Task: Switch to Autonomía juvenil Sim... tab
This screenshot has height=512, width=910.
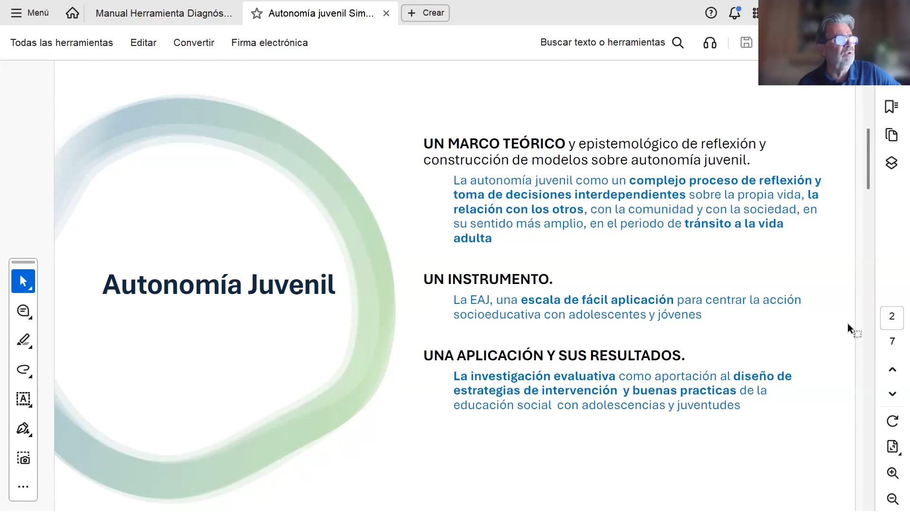Action: point(321,13)
